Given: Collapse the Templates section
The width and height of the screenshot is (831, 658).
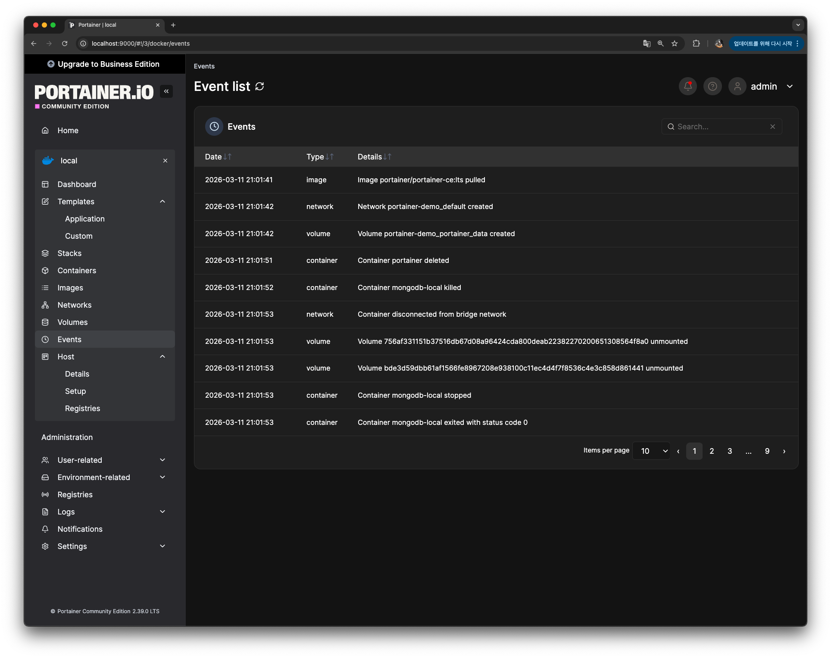Looking at the screenshot, I should coord(162,202).
